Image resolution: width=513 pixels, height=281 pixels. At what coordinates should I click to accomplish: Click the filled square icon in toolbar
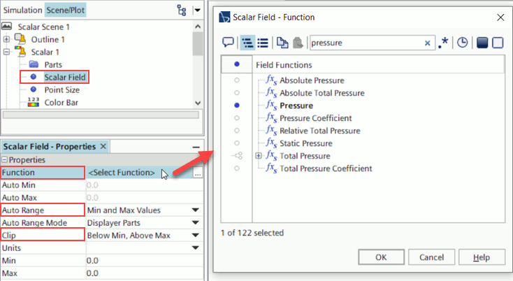point(482,43)
